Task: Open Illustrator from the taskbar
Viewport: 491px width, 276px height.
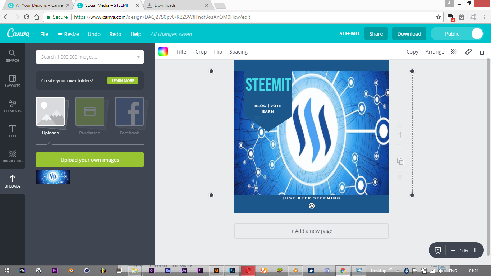Action: (216, 271)
